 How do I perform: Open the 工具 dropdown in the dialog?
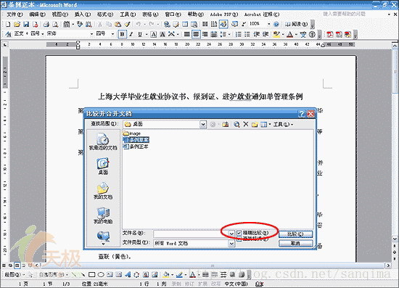(x=283, y=124)
